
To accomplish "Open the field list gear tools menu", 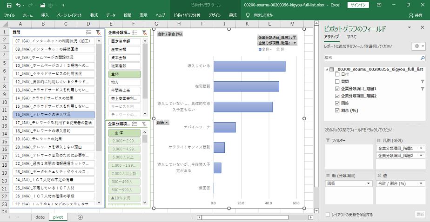I will (418, 46).
